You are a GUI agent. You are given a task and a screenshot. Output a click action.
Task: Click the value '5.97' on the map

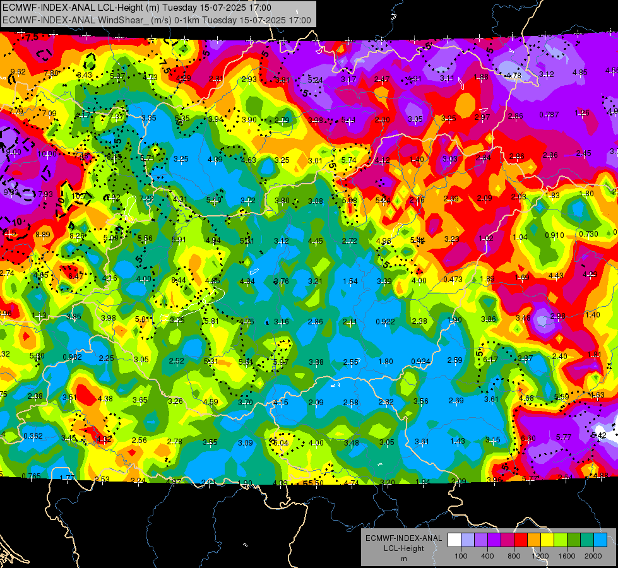(281, 362)
